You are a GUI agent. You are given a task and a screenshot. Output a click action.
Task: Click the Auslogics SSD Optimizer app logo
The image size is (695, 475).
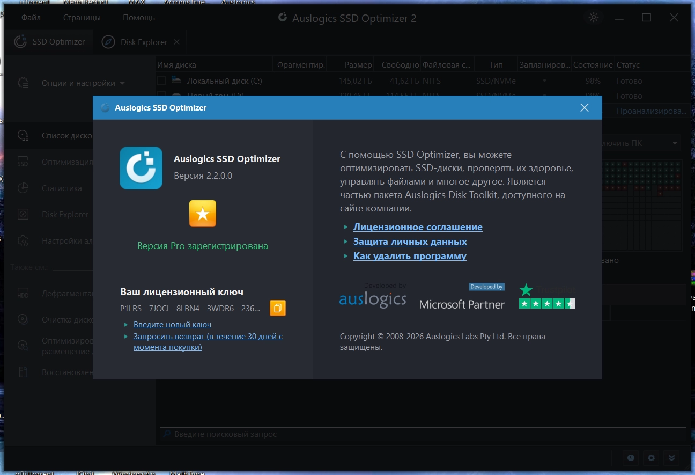[x=141, y=168]
